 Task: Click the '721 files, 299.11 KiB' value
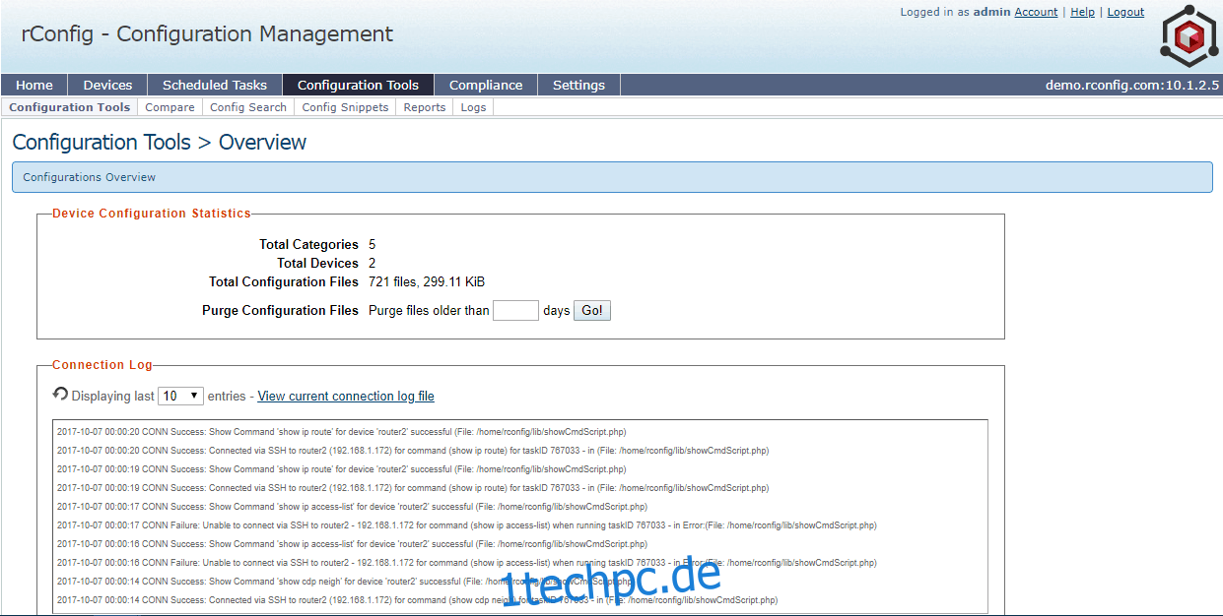pos(427,281)
